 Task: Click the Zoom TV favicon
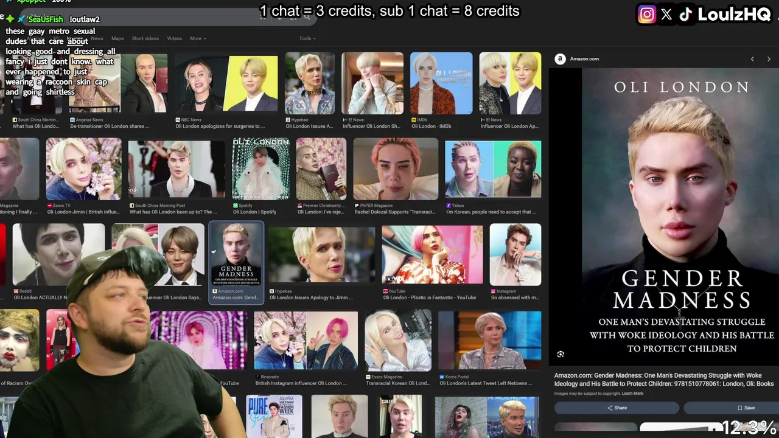click(49, 206)
